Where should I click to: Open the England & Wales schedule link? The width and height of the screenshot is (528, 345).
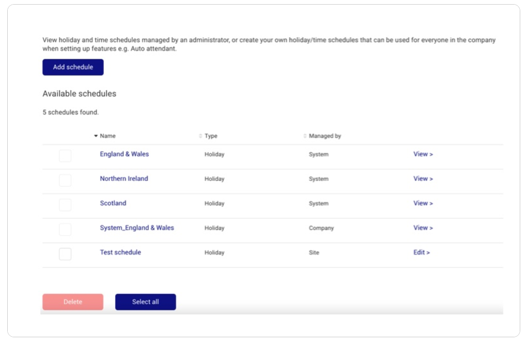tap(125, 154)
